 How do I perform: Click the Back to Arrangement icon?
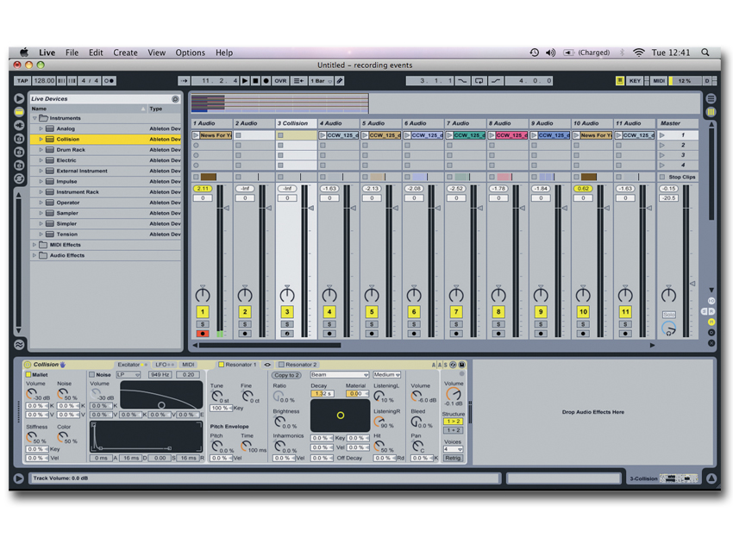(x=298, y=80)
